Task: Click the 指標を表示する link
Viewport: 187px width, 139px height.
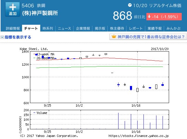Action: pos(18,37)
